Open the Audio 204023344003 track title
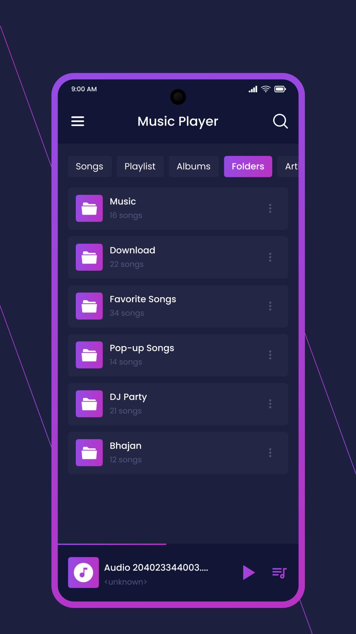This screenshot has width=356, height=634. pyautogui.click(x=156, y=568)
